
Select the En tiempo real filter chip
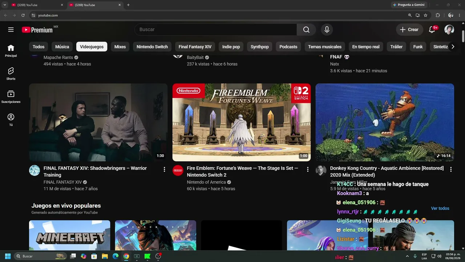click(366, 47)
